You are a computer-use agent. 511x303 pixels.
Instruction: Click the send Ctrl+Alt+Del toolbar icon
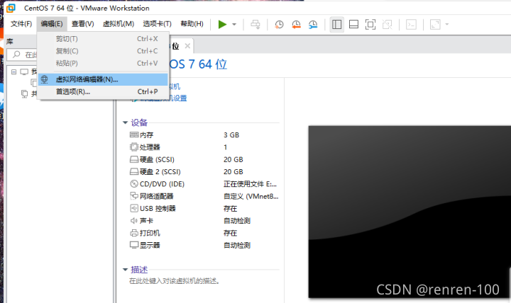(x=255, y=24)
